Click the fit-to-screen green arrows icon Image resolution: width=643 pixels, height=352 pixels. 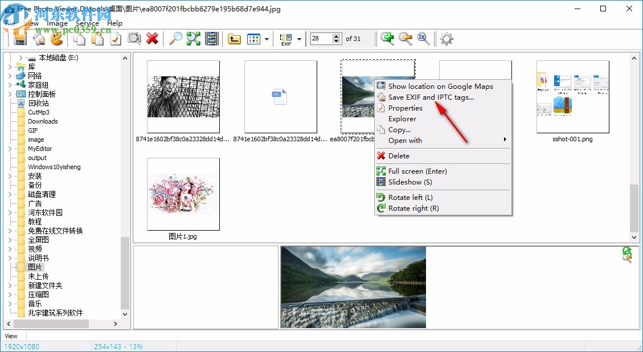click(193, 38)
